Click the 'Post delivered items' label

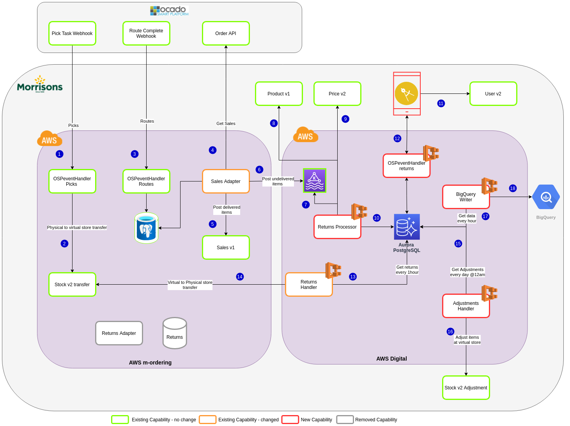pos(227,209)
